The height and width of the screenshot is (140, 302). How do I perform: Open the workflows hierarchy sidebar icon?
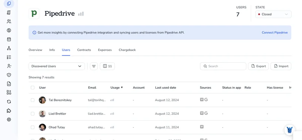click(9, 48)
